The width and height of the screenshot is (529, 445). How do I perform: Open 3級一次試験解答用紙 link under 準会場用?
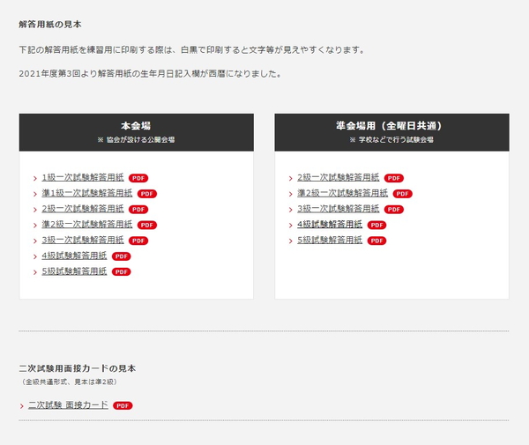(x=338, y=209)
